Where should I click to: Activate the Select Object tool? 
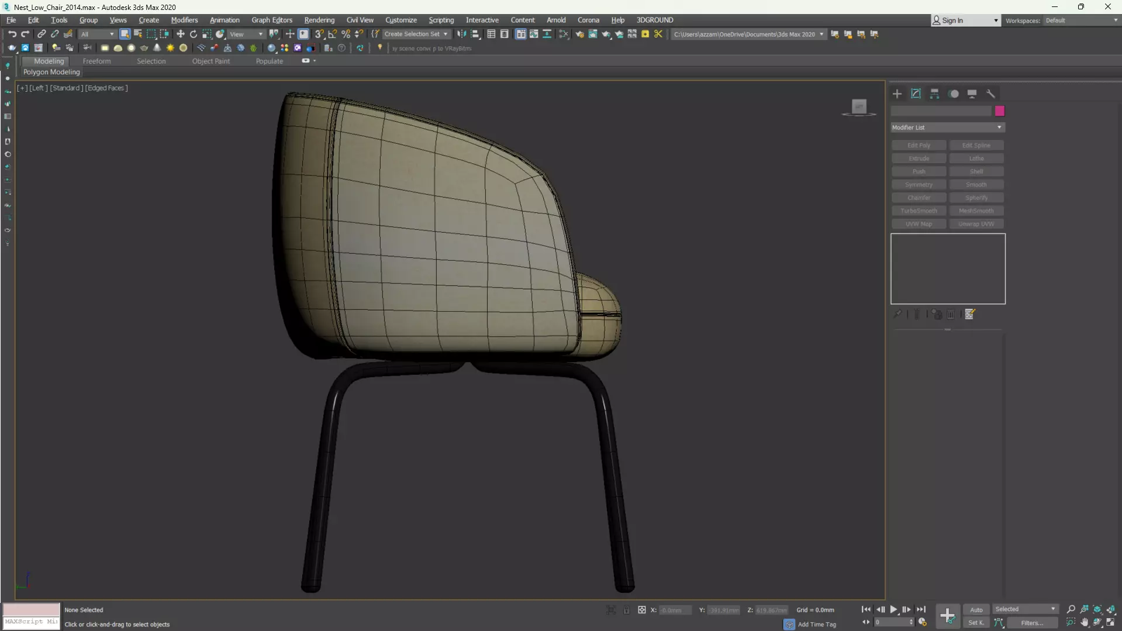pos(125,34)
